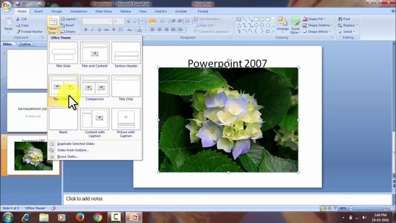Open Firefox from the taskbar
Viewport: 396px width, 223px height.
coord(80,217)
